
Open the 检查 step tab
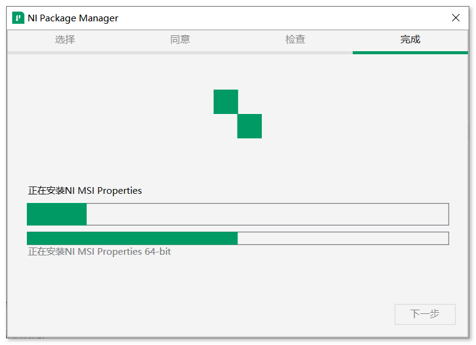coord(295,40)
